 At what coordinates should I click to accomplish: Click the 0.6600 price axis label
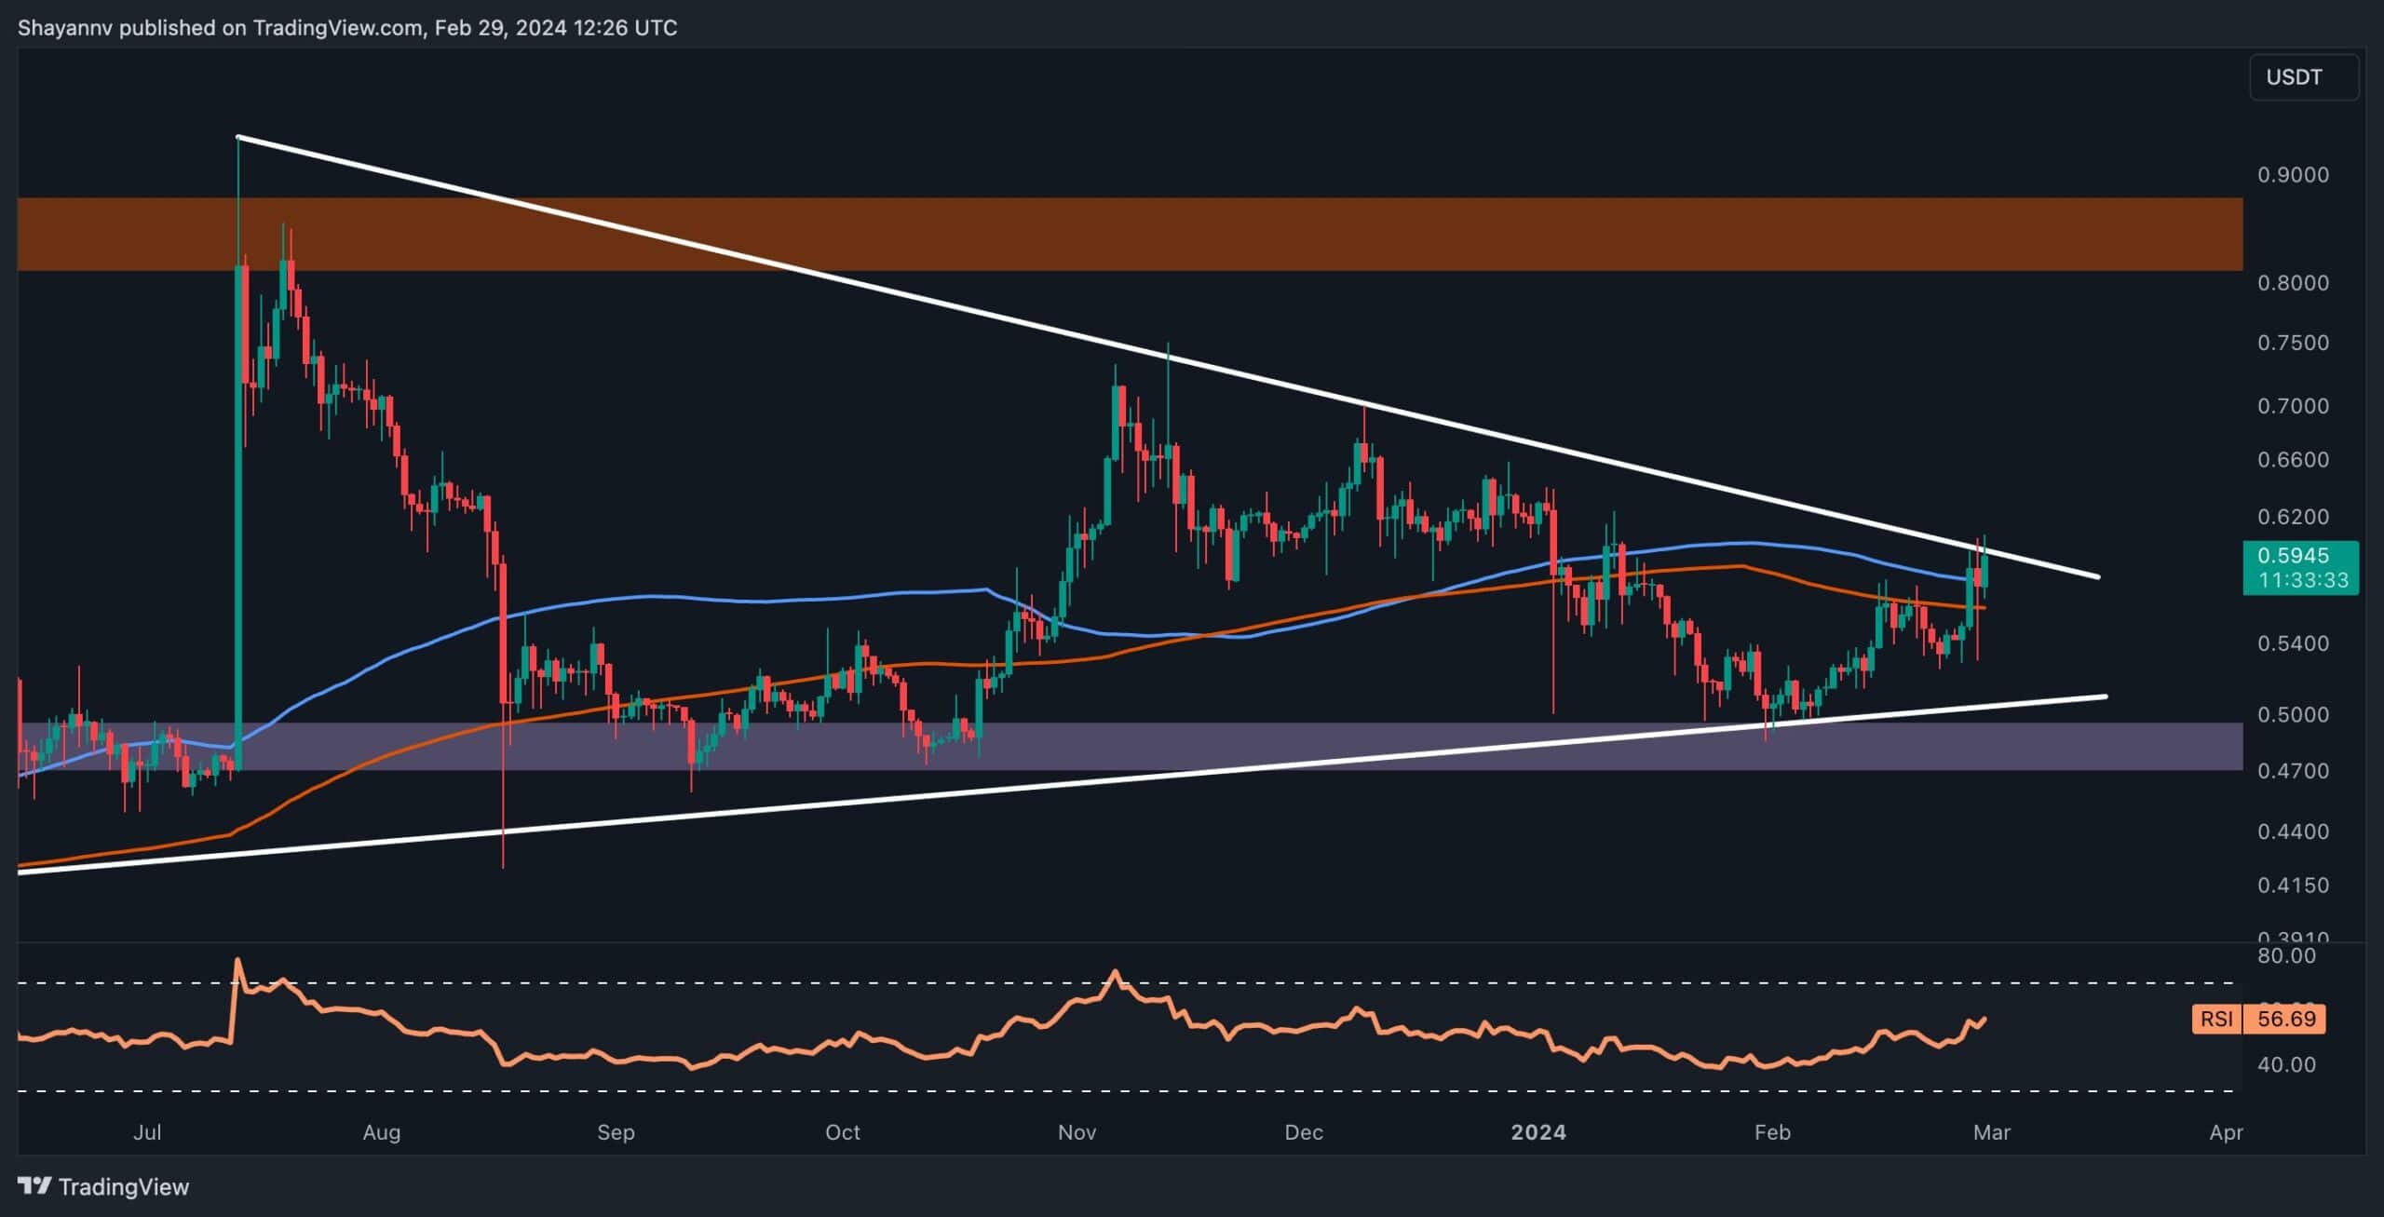click(2293, 460)
